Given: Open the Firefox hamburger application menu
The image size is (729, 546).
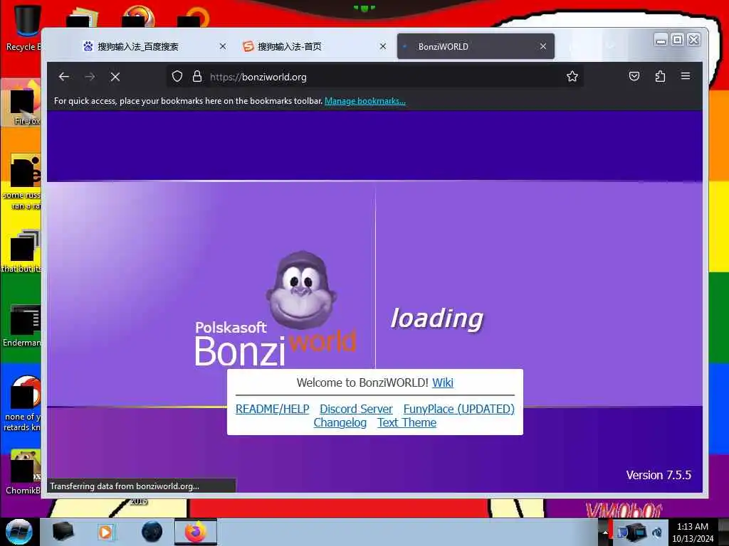Looking at the screenshot, I should (686, 76).
